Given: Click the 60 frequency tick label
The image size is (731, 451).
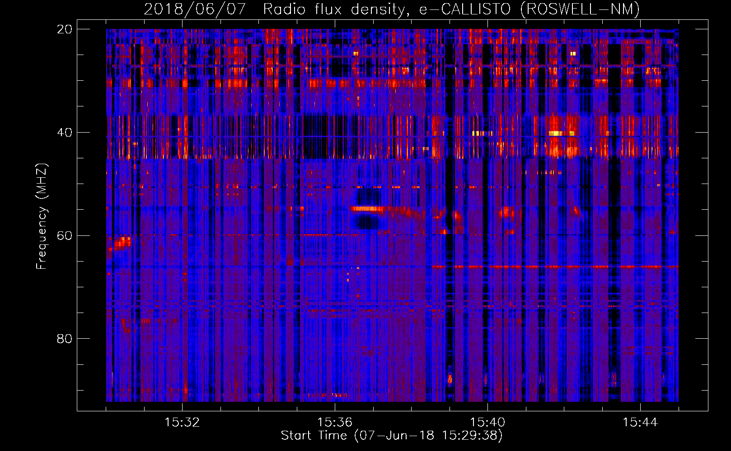Looking at the screenshot, I should coord(65,236).
